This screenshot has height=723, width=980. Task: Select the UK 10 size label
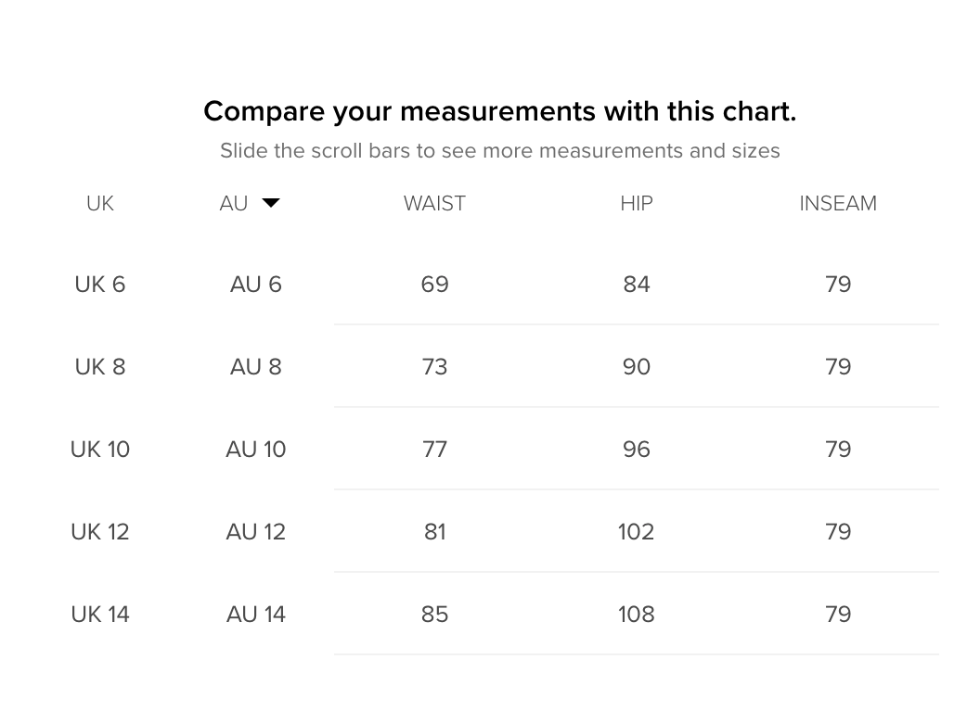(x=100, y=450)
